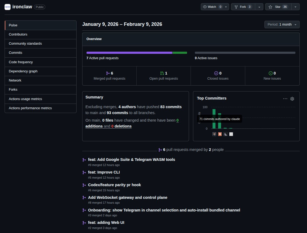Open Forks in the sidebar
This screenshot has width=307, height=233.
click(40, 90)
